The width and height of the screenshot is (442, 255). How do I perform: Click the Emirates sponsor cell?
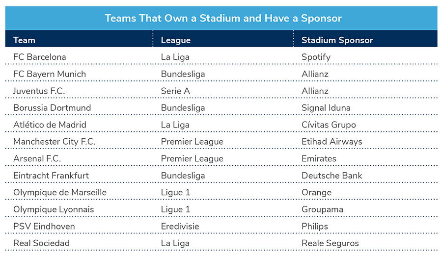319,158
